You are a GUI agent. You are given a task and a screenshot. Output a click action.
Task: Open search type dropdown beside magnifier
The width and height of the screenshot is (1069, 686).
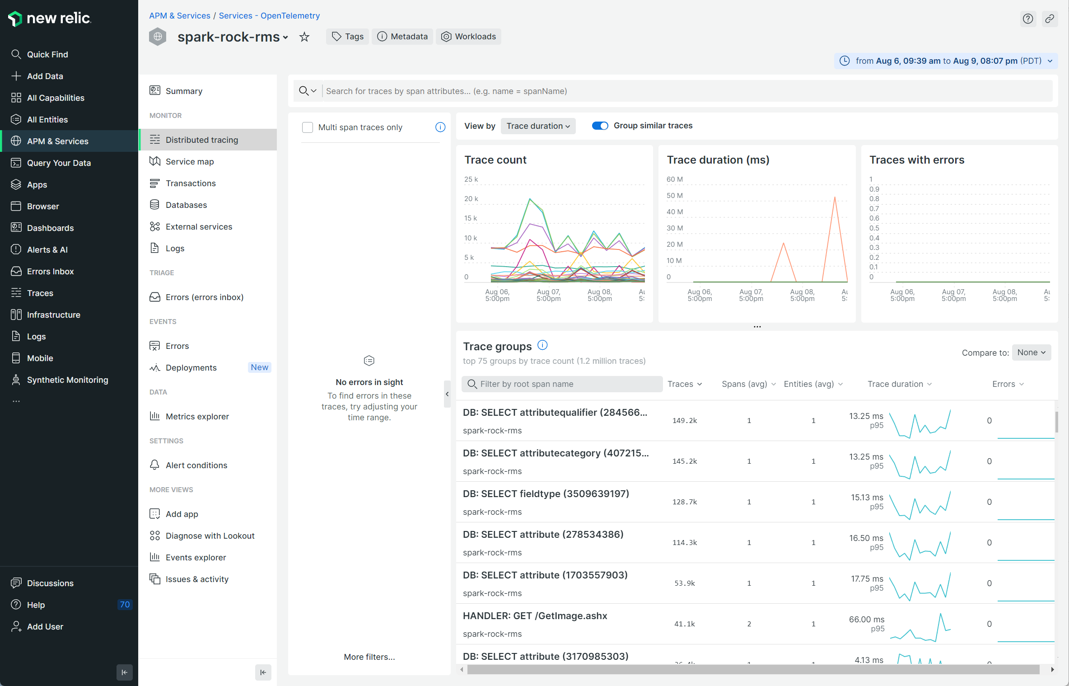pyautogui.click(x=308, y=91)
